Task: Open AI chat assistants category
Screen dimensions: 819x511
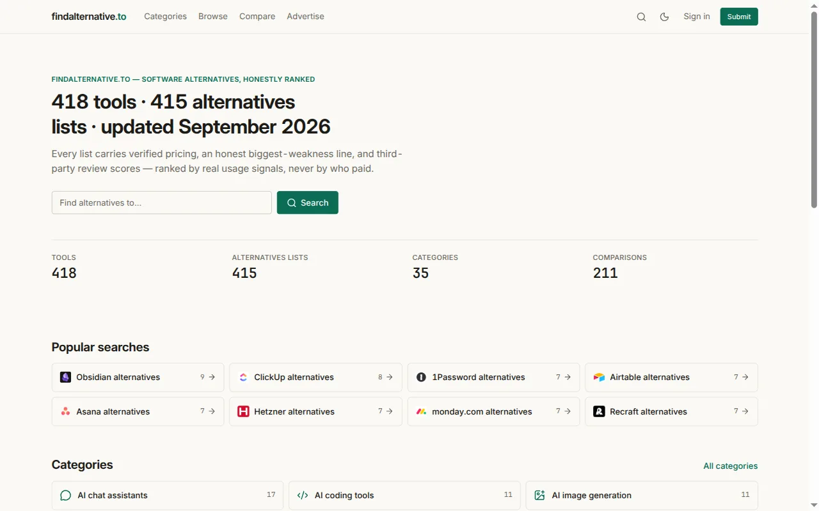Action: (x=168, y=496)
